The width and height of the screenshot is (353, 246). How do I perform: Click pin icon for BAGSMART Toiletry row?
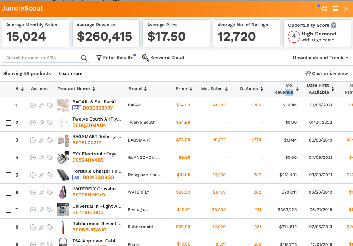tap(41, 140)
